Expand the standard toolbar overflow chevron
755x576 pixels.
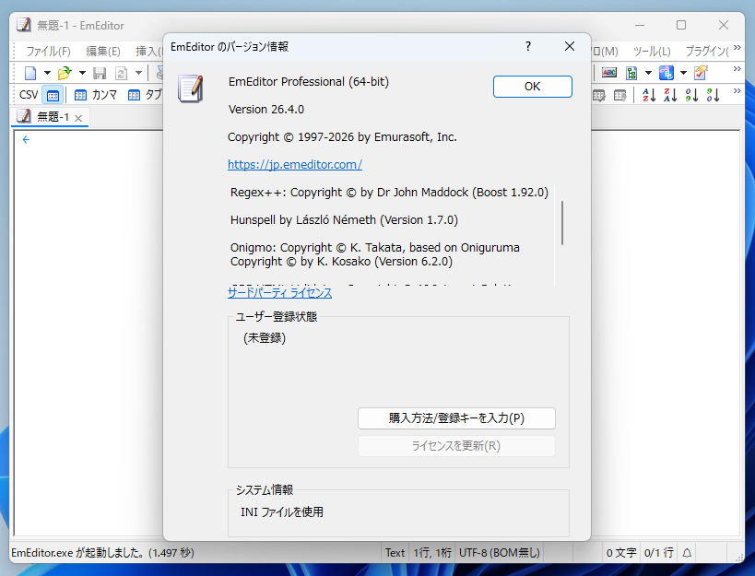point(737,69)
